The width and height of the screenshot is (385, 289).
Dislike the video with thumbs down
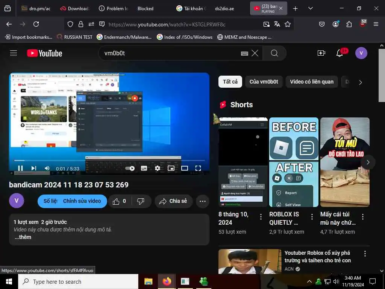(141, 201)
